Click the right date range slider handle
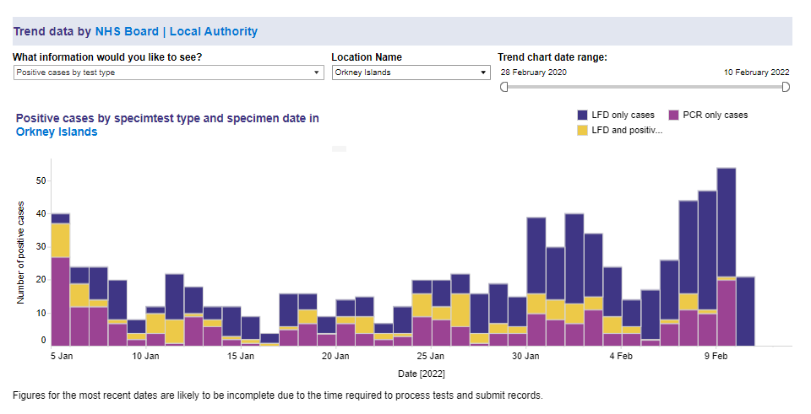Screen dimensions: 811x414 pos(786,87)
